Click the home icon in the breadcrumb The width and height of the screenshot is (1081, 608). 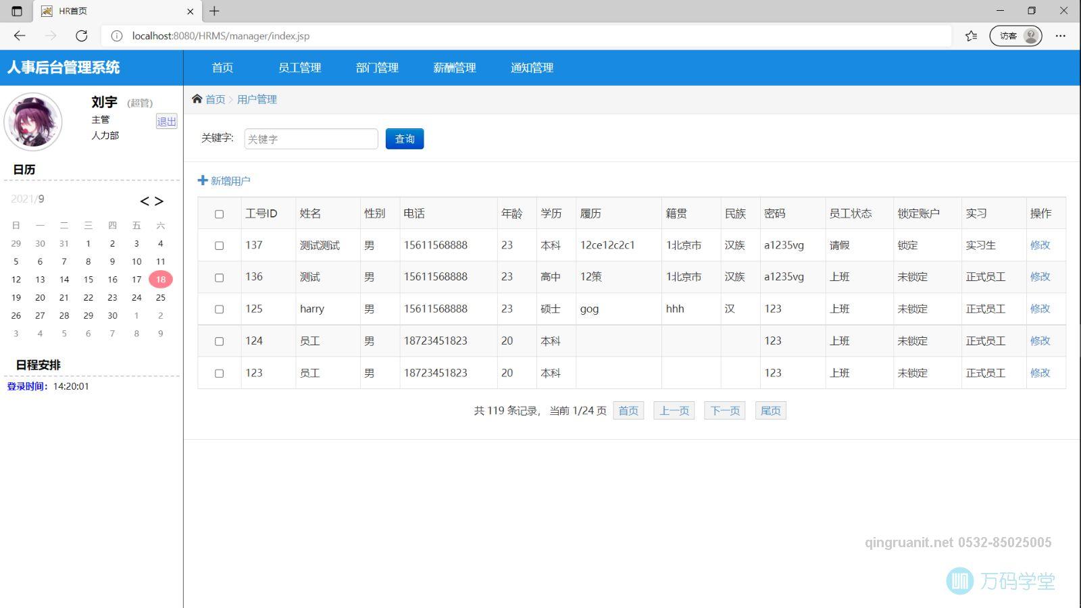tap(196, 99)
